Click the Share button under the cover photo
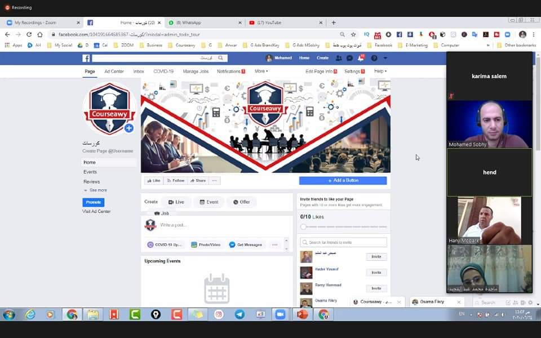Image resolution: width=541 pixels, height=338 pixels. [x=198, y=181]
